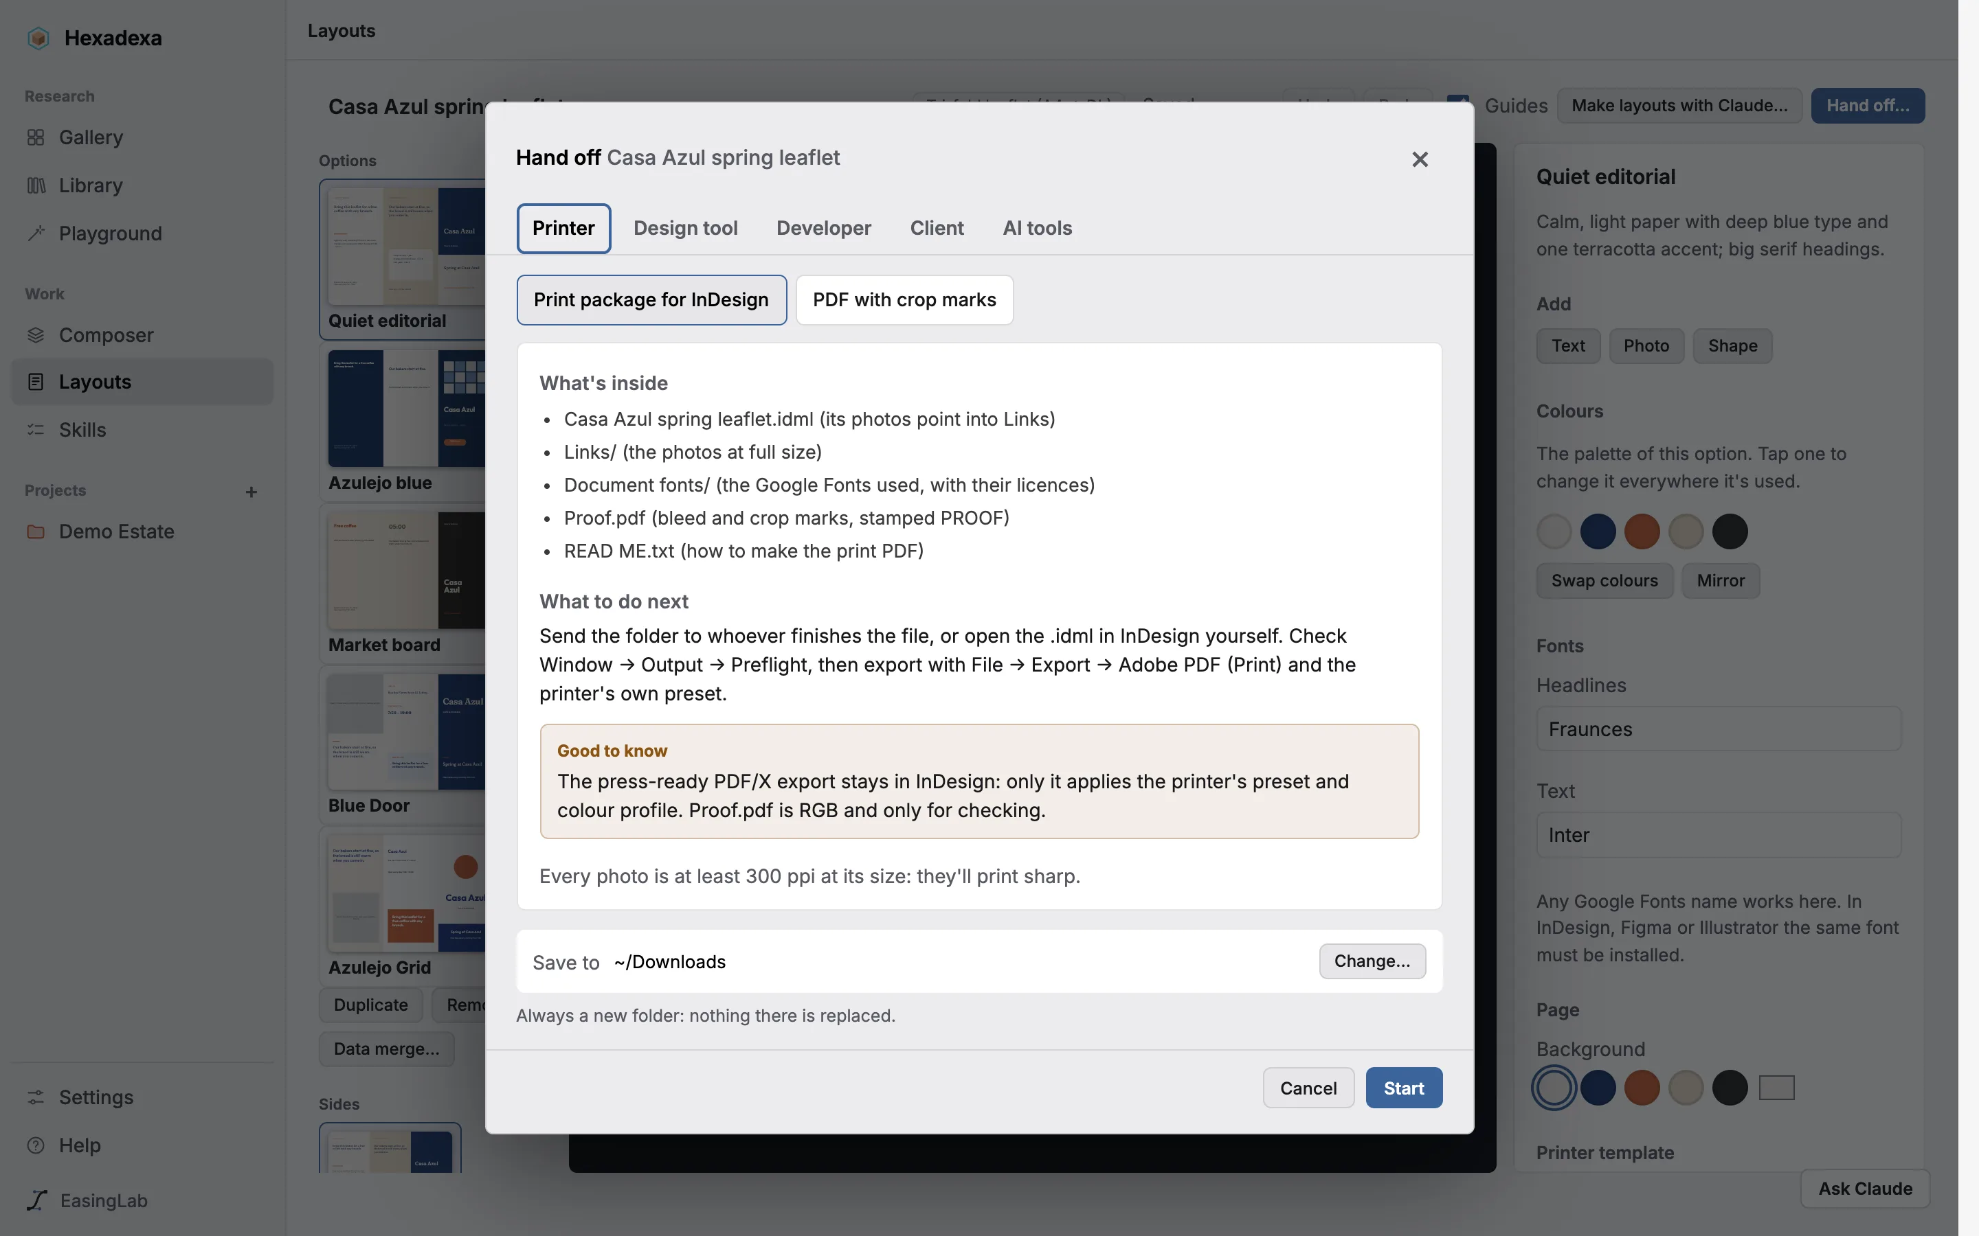
Task: Start the hand off export
Action: 1403,1088
